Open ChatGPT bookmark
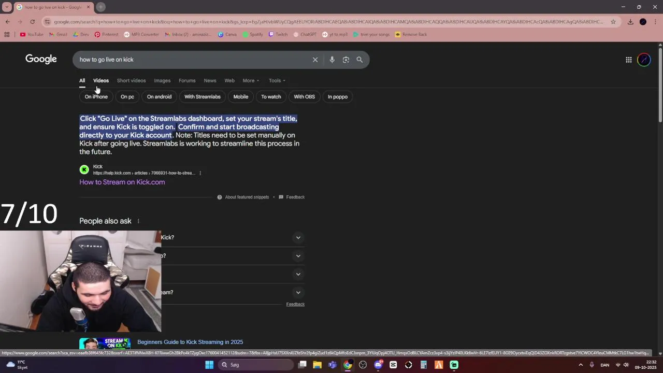 pyautogui.click(x=304, y=35)
